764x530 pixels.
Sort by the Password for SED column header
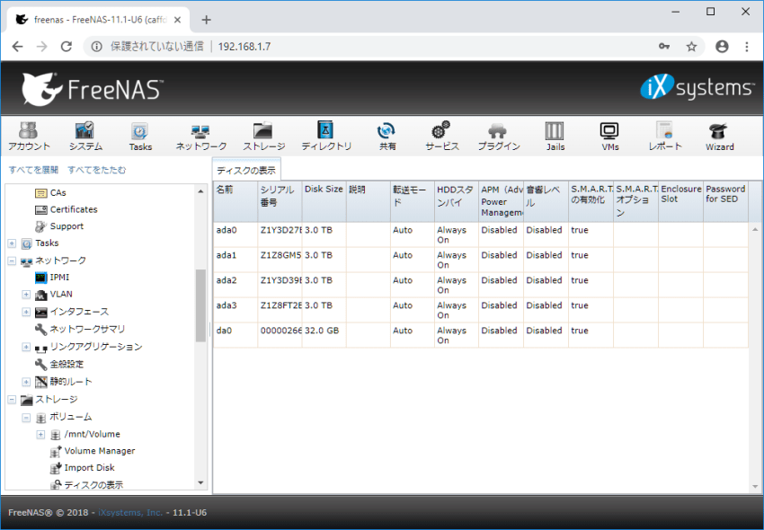click(725, 202)
